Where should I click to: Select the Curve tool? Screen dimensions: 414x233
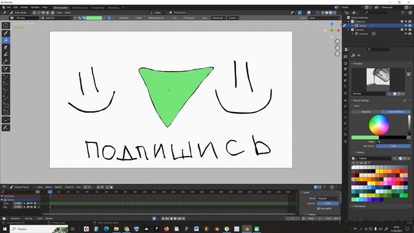pyautogui.click(x=6, y=98)
